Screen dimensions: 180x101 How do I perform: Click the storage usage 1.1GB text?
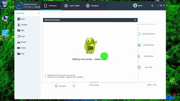click(152, 85)
